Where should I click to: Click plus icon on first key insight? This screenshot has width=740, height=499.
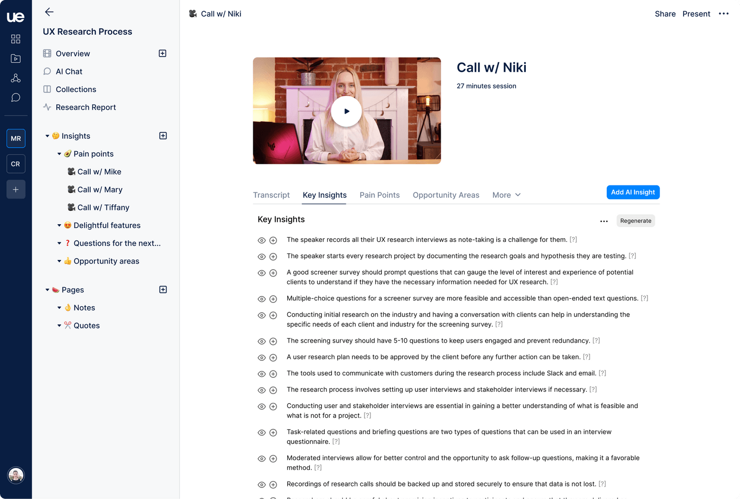pos(273,240)
